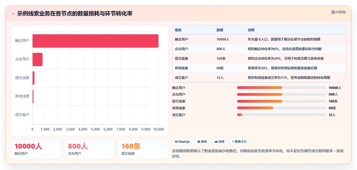Select the 表格 chip
The width and height of the screenshot is (357, 170).
coord(202,142)
